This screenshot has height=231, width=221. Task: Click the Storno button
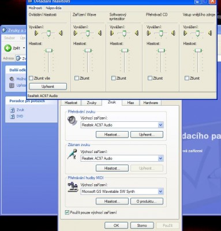click(142, 225)
